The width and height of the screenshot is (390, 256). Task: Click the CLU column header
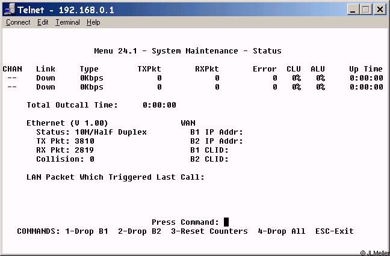pos(294,69)
